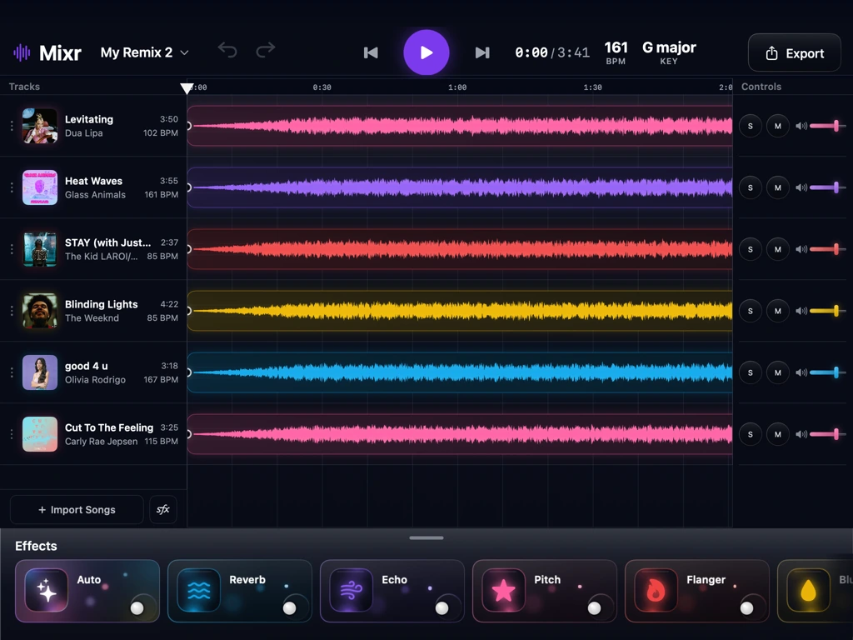Screen dimensions: 853x640
Task: Open the Levitating track options menu dots
Action: coord(12,126)
